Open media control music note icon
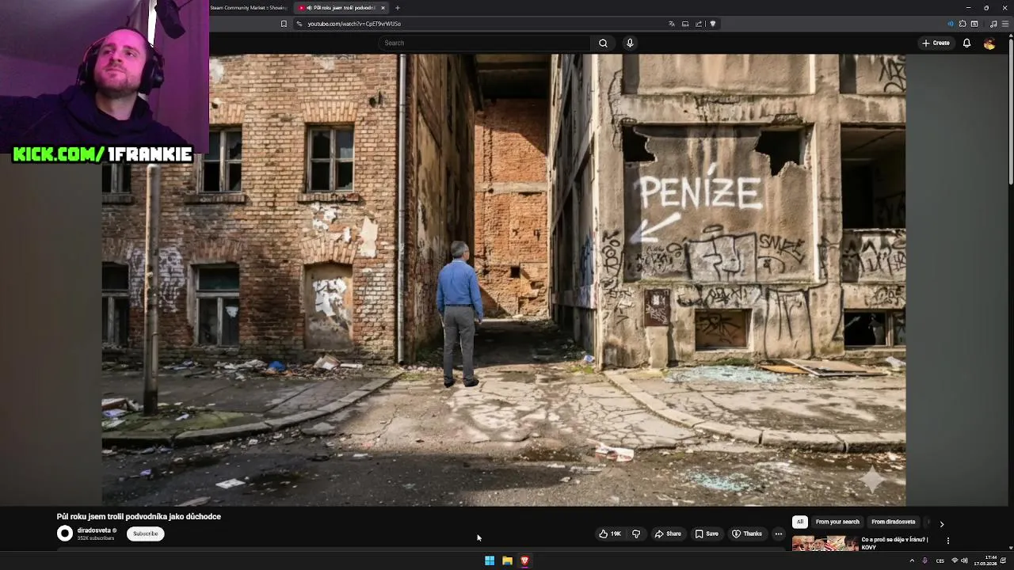Image resolution: width=1014 pixels, height=570 pixels. (x=993, y=24)
